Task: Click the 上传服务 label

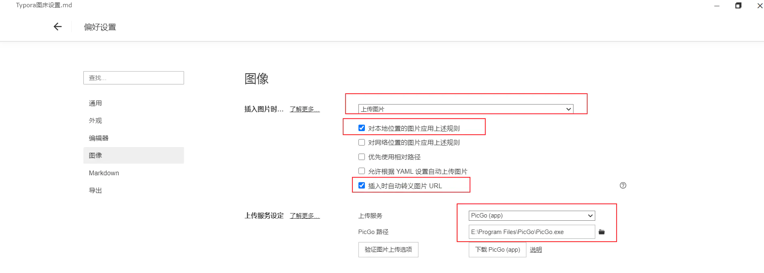Action: 370,216
